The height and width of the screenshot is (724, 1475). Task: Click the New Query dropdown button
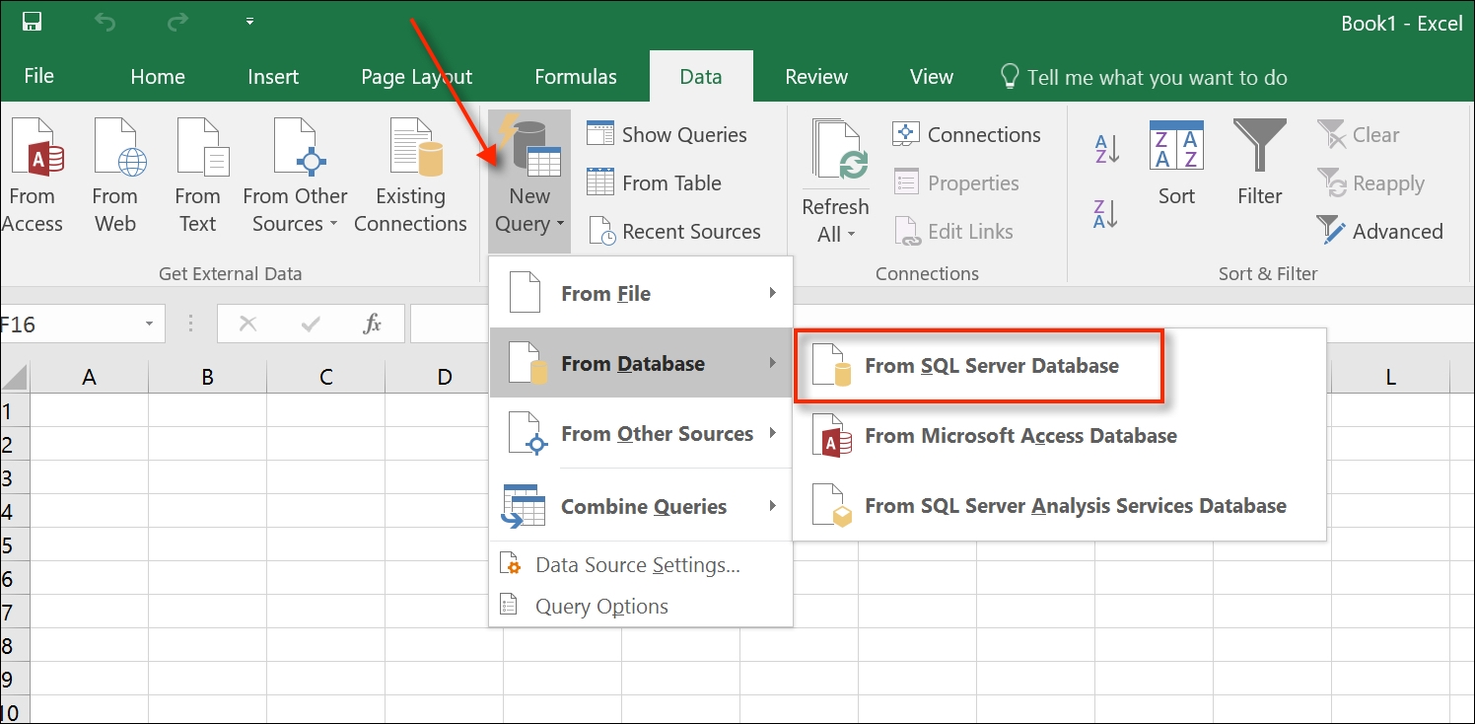click(529, 180)
